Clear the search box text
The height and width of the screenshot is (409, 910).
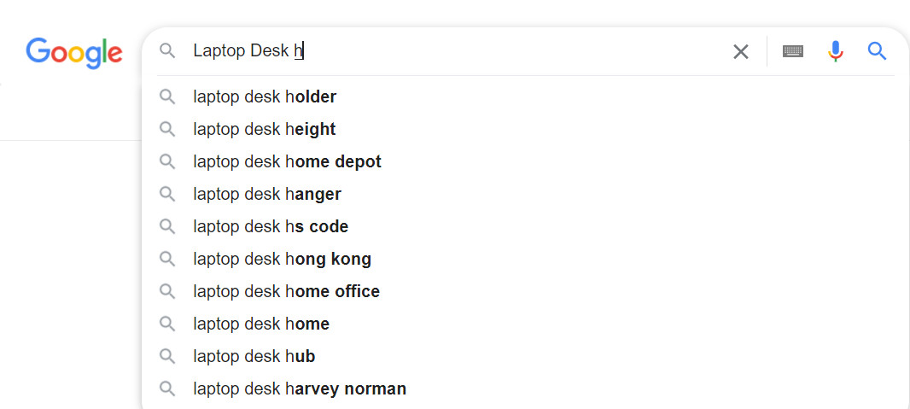pyautogui.click(x=740, y=52)
